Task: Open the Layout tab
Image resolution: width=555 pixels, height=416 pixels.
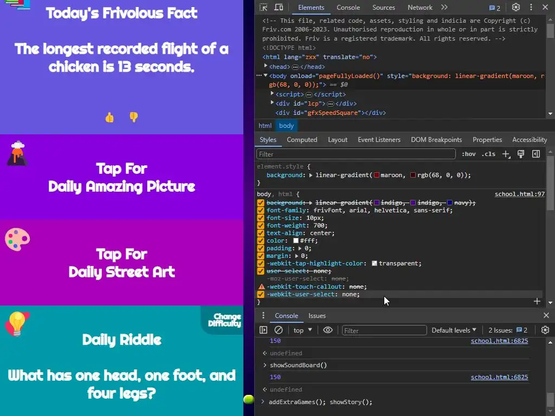Action: (337, 140)
